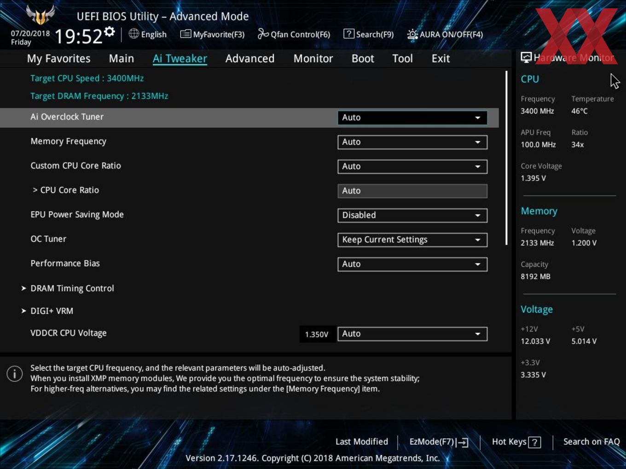Open the Boot tab
The height and width of the screenshot is (469, 626).
(x=363, y=58)
